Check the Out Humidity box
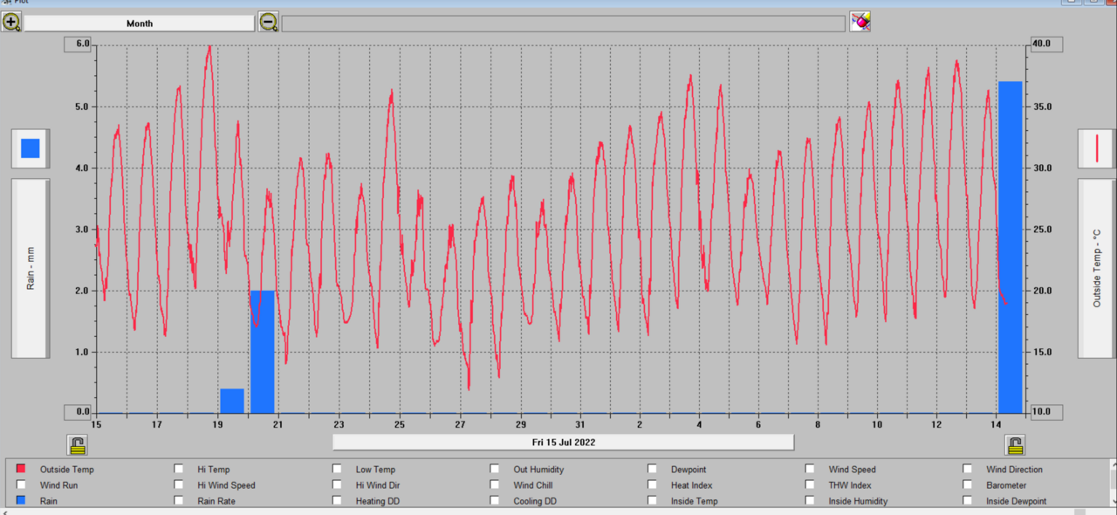Screen dimensions: 1117x515 (x=495, y=470)
